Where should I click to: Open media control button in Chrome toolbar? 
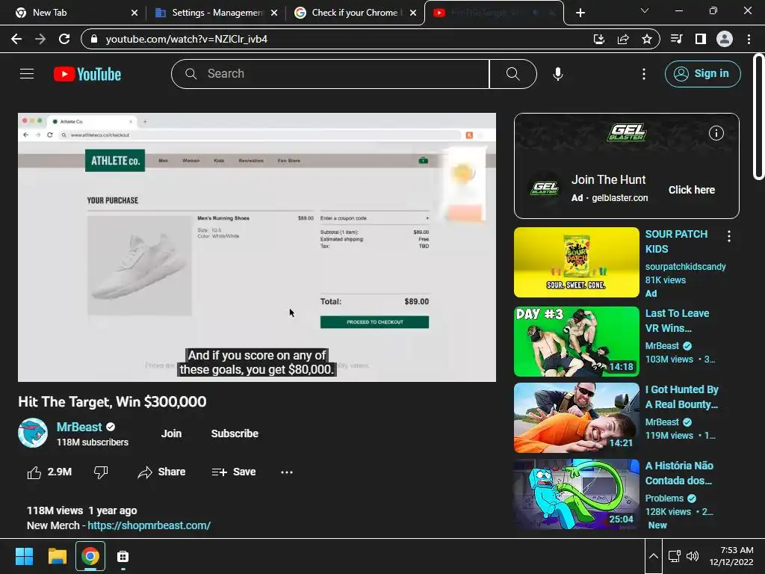pos(676,39)
